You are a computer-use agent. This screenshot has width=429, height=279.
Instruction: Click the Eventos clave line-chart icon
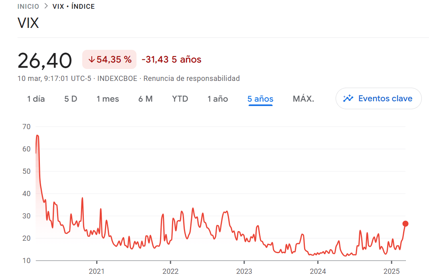point(348,98)
